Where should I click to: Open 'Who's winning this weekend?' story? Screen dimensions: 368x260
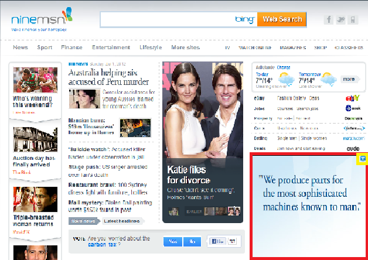click(32, 101)
